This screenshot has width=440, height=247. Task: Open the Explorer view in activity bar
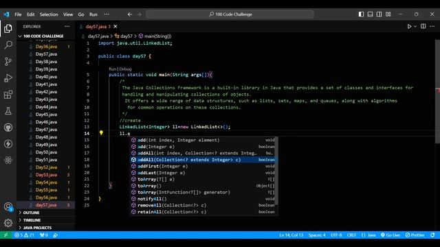coord(8,28)
